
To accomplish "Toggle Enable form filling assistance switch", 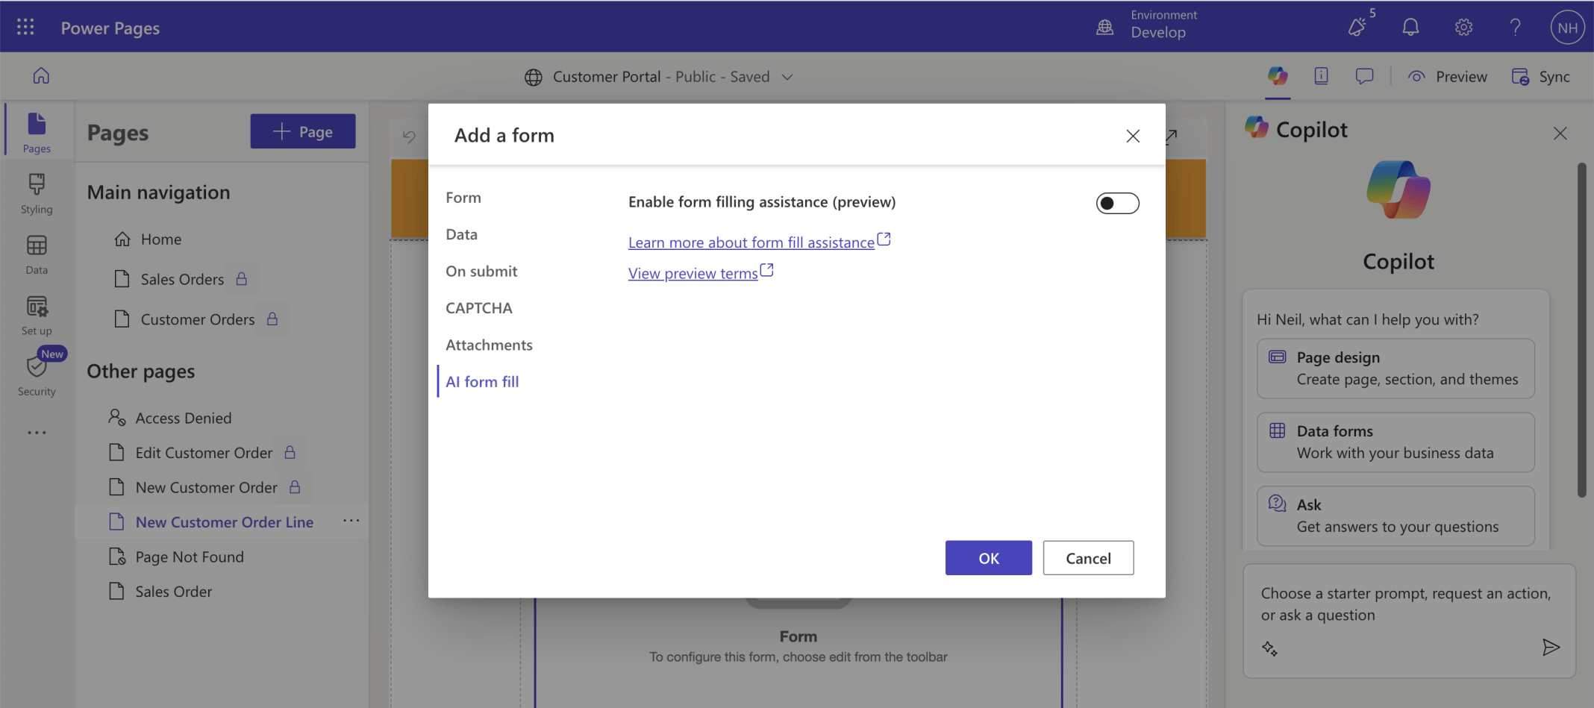I will pyautogui.click(x=1117, y=203).
